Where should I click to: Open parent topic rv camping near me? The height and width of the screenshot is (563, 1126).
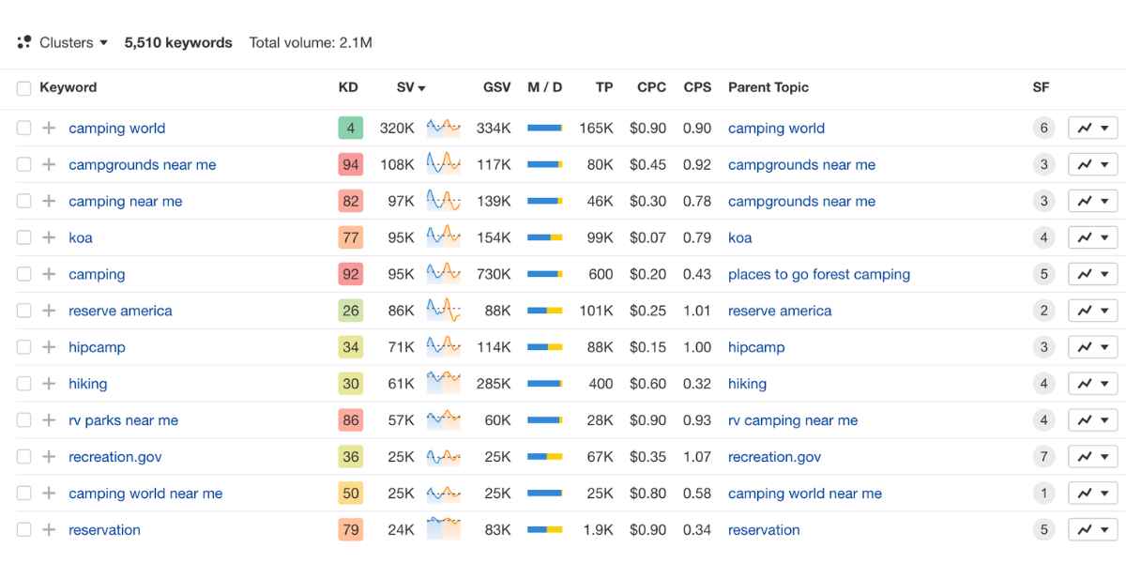tap(793, 421)
